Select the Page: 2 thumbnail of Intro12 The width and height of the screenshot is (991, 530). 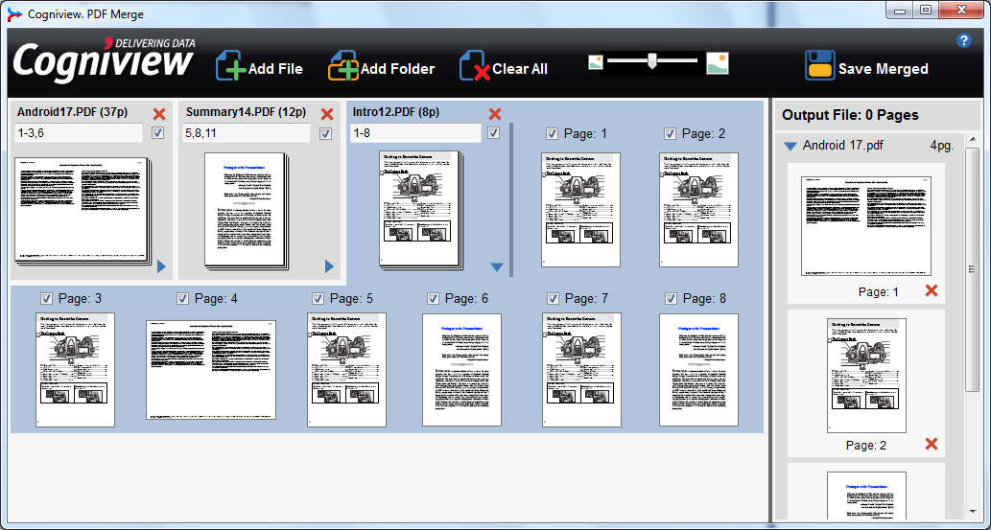pyautogui.click(x=698, y=210)
